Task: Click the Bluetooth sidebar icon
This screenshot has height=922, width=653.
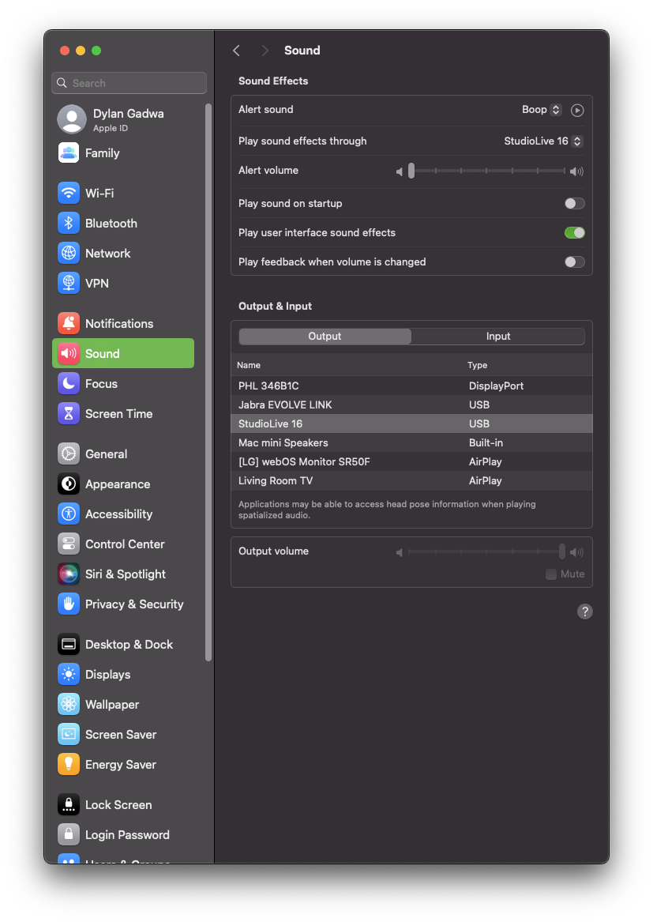Action: (69, 223)
